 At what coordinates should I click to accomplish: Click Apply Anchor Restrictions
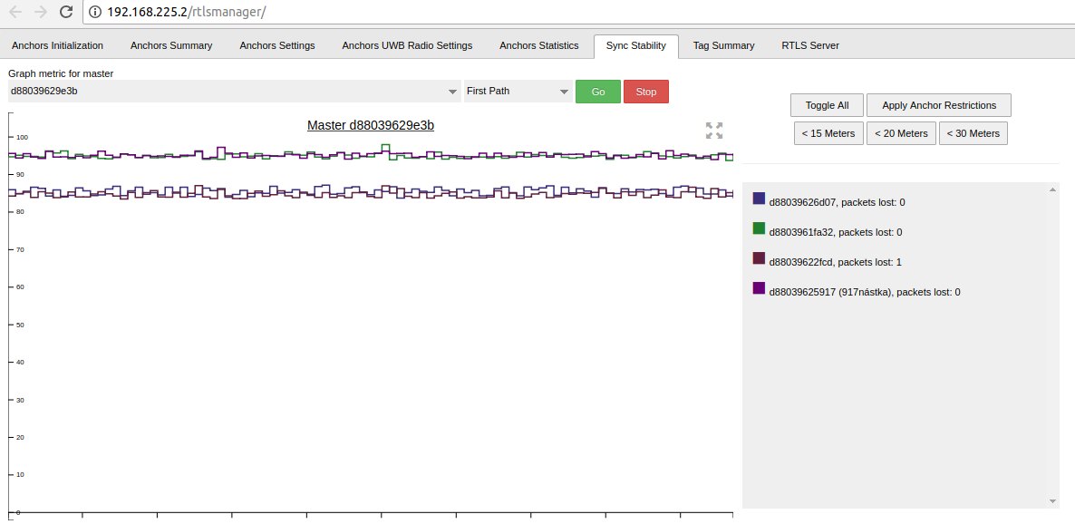[938, 105]
